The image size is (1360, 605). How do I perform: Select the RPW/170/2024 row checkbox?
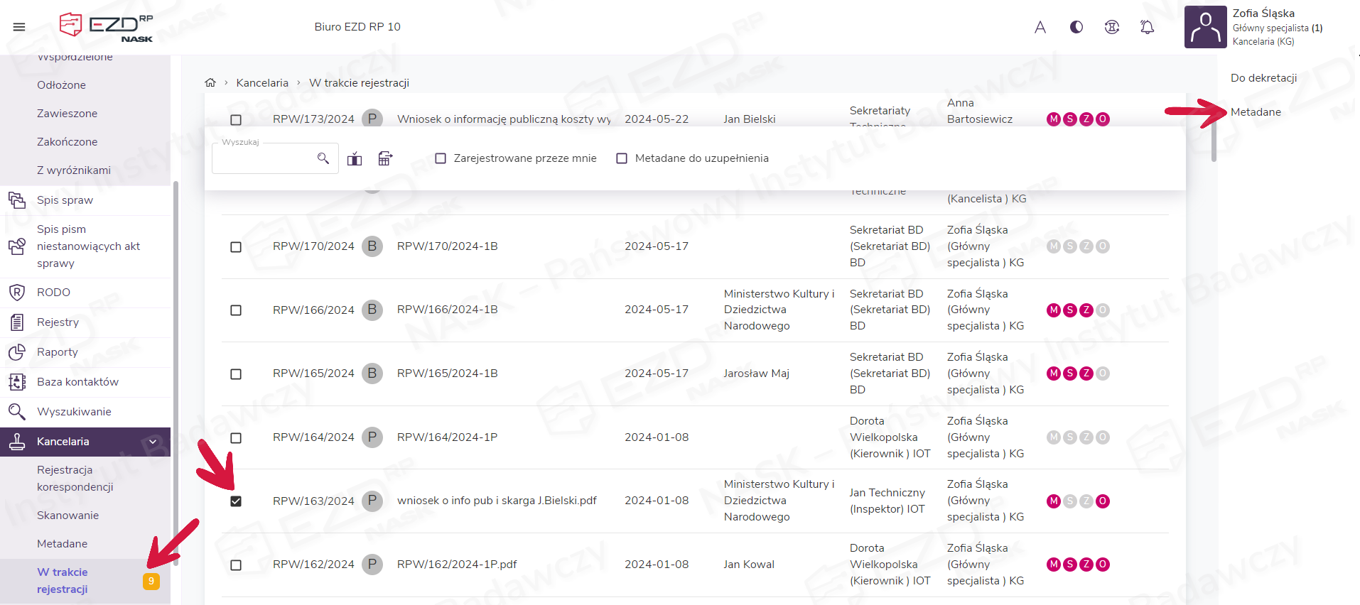[236, 247]
